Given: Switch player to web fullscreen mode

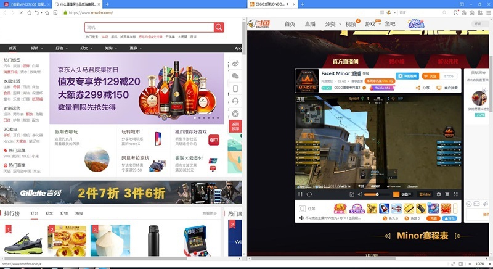Looking at the screenshot, I should 447,194.
